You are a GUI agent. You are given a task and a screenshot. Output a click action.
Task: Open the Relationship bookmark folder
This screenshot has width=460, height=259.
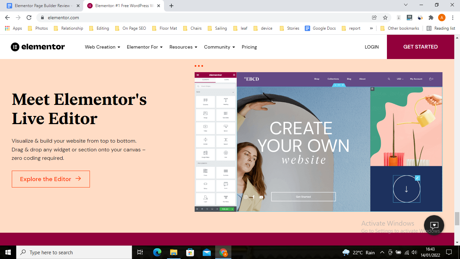point(68,28)
